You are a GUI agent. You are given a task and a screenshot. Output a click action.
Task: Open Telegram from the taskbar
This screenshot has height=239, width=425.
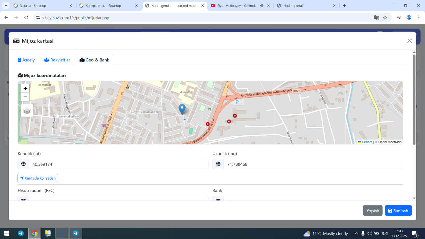click(21, 233)
